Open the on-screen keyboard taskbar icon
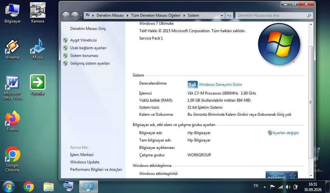This screenshot has height=193, width=330. click(x=68, y=186)
